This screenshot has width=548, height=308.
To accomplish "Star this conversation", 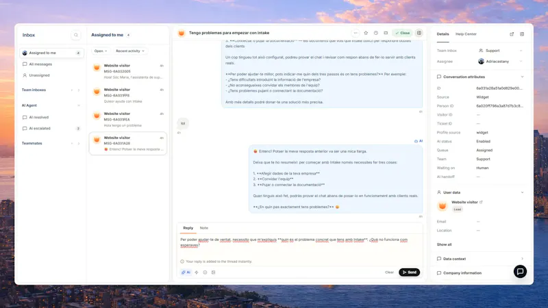I will point(366,33).
